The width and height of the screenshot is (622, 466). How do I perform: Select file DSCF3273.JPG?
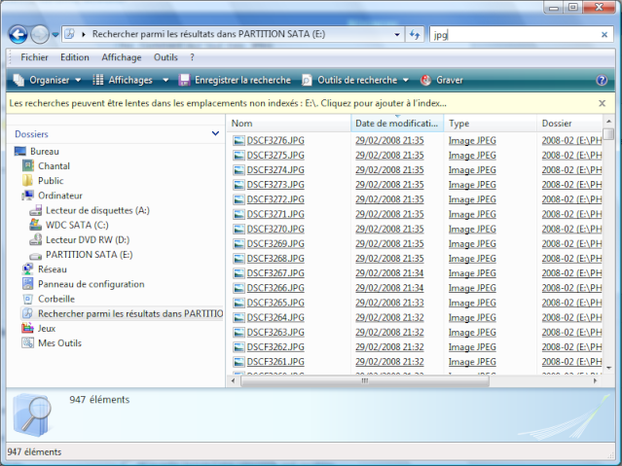coord(275,185)
